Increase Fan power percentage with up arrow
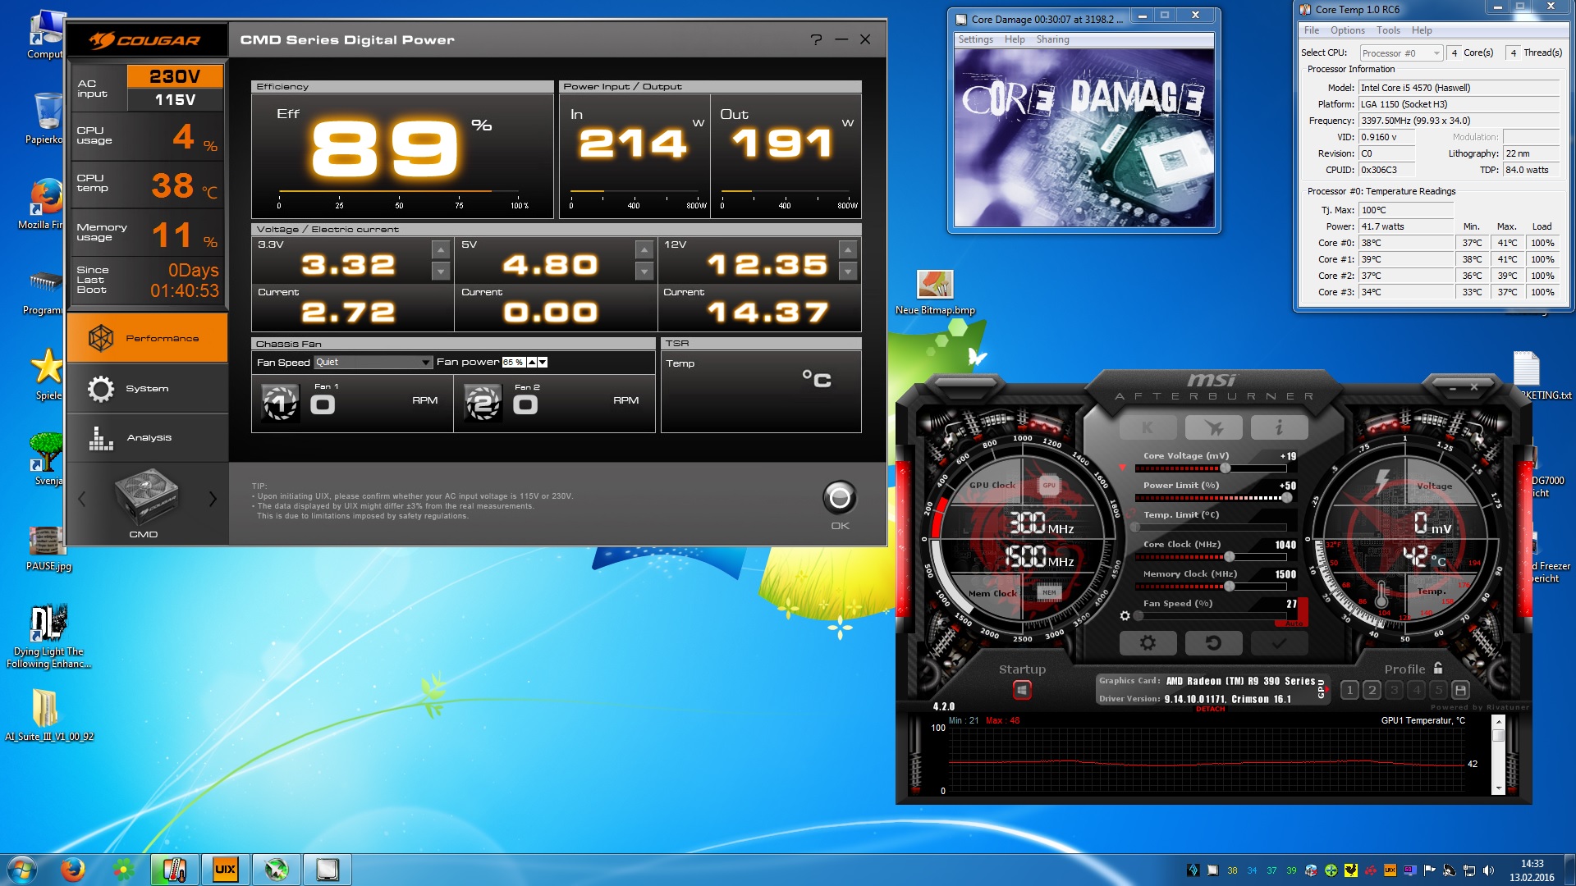This screenshot has width=1576, height=886. (x=532, y=362)
